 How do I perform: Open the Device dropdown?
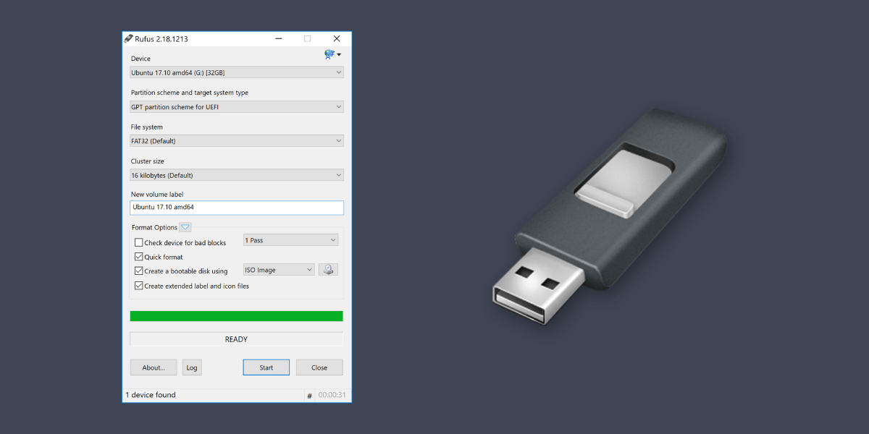point(237,72)
